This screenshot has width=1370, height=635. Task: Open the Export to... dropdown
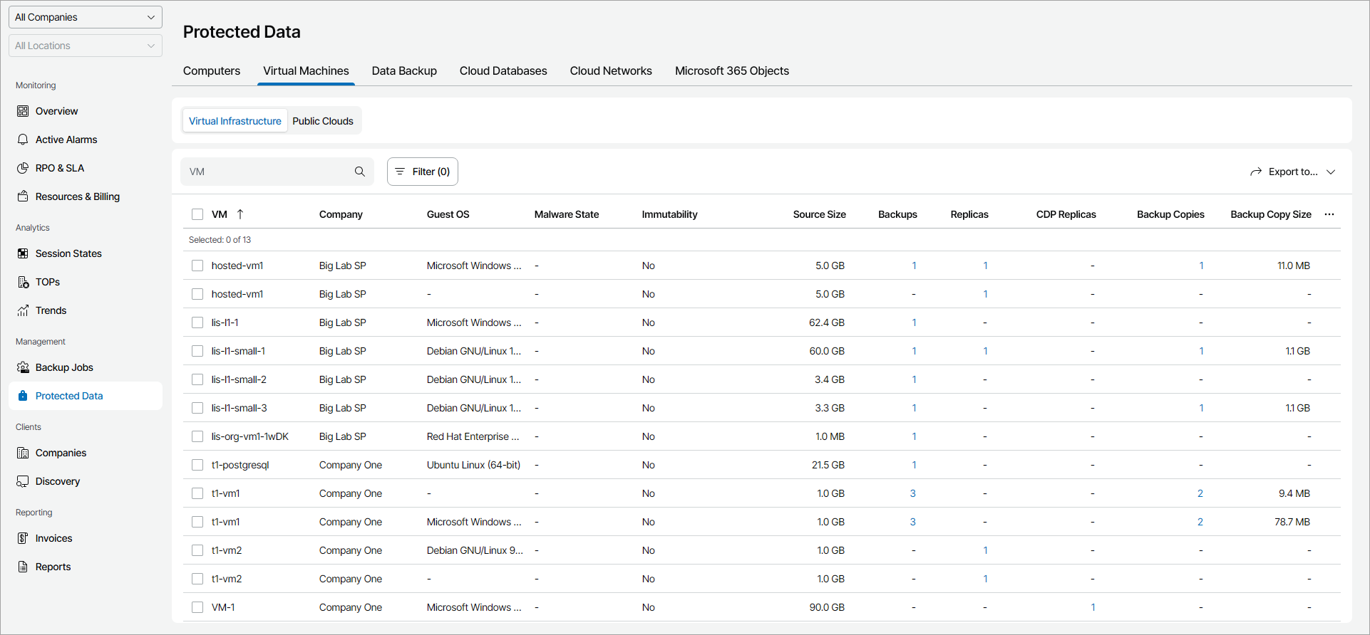1292,172
